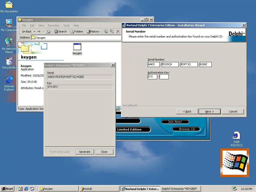Click Join Now! in the installer launcher

[x=175, y=122]
